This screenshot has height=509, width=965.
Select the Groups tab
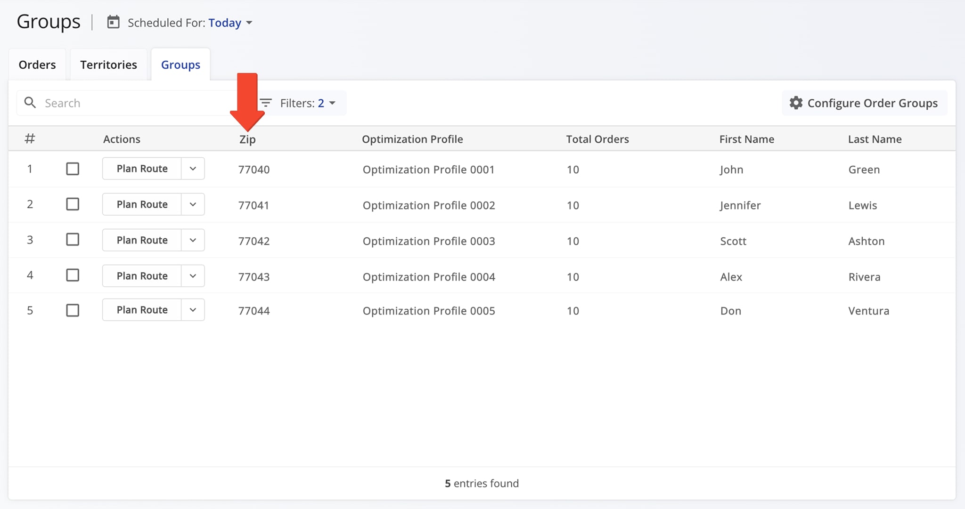(x=180, y=65)
